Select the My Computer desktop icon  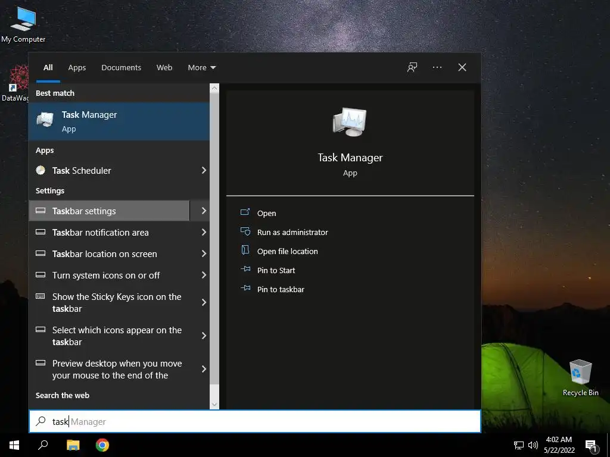[x=23, y=24]
